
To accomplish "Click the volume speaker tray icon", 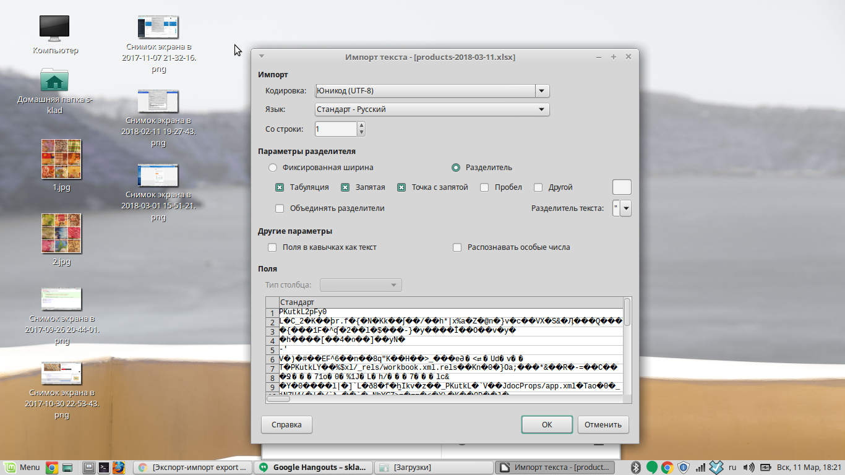I will [x=748, y=468].
